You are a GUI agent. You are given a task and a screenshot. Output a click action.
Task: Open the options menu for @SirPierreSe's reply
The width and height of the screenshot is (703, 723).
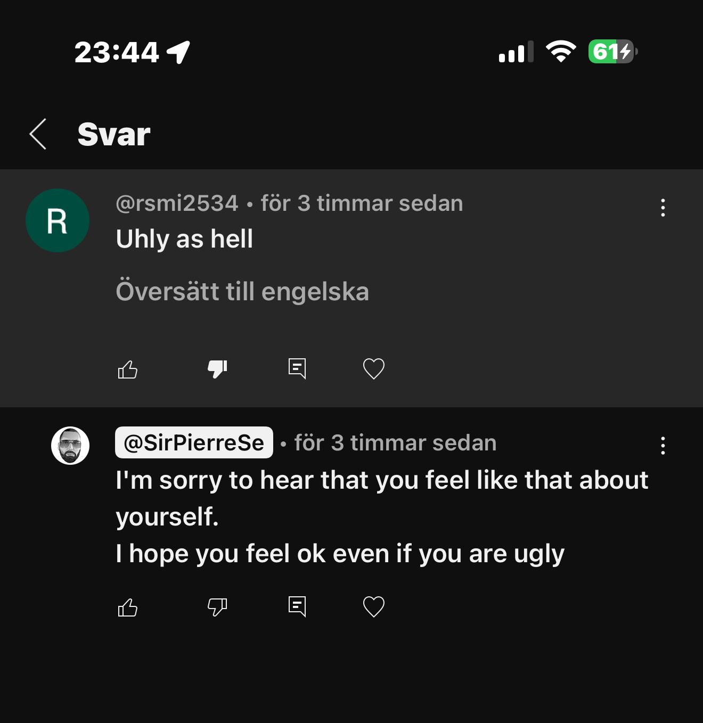(663, 446)
